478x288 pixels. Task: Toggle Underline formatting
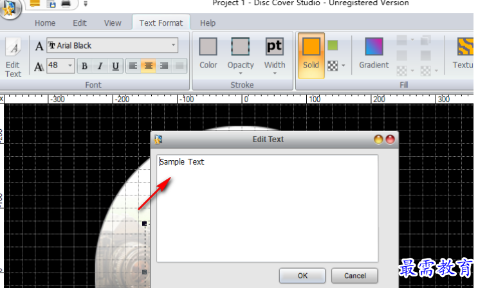pos(115,66)
